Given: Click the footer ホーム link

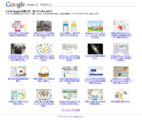Looking at the screenshot, I should [x=70, y=117].
